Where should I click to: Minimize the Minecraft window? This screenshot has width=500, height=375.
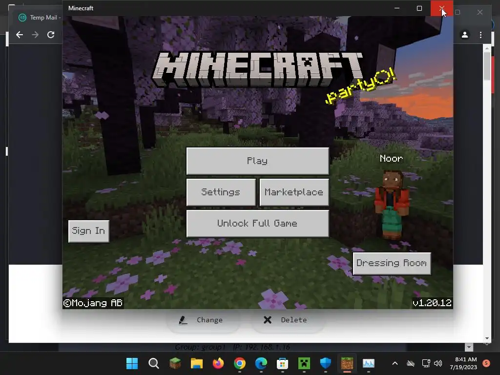coord(397,8)
